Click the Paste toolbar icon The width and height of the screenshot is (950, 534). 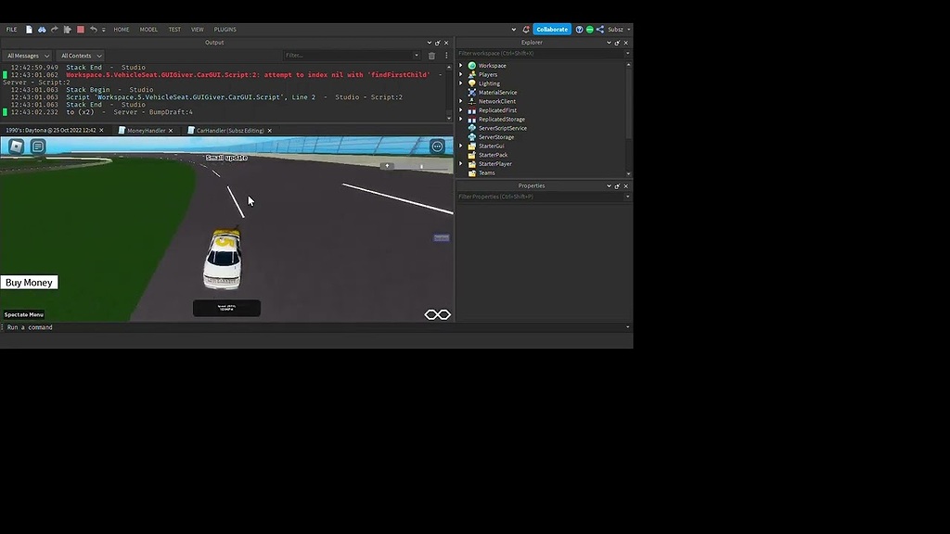click(67, 29)
